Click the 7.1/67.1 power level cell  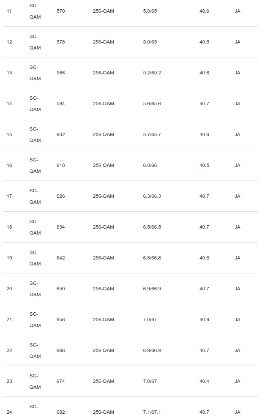tap(152, 412)
